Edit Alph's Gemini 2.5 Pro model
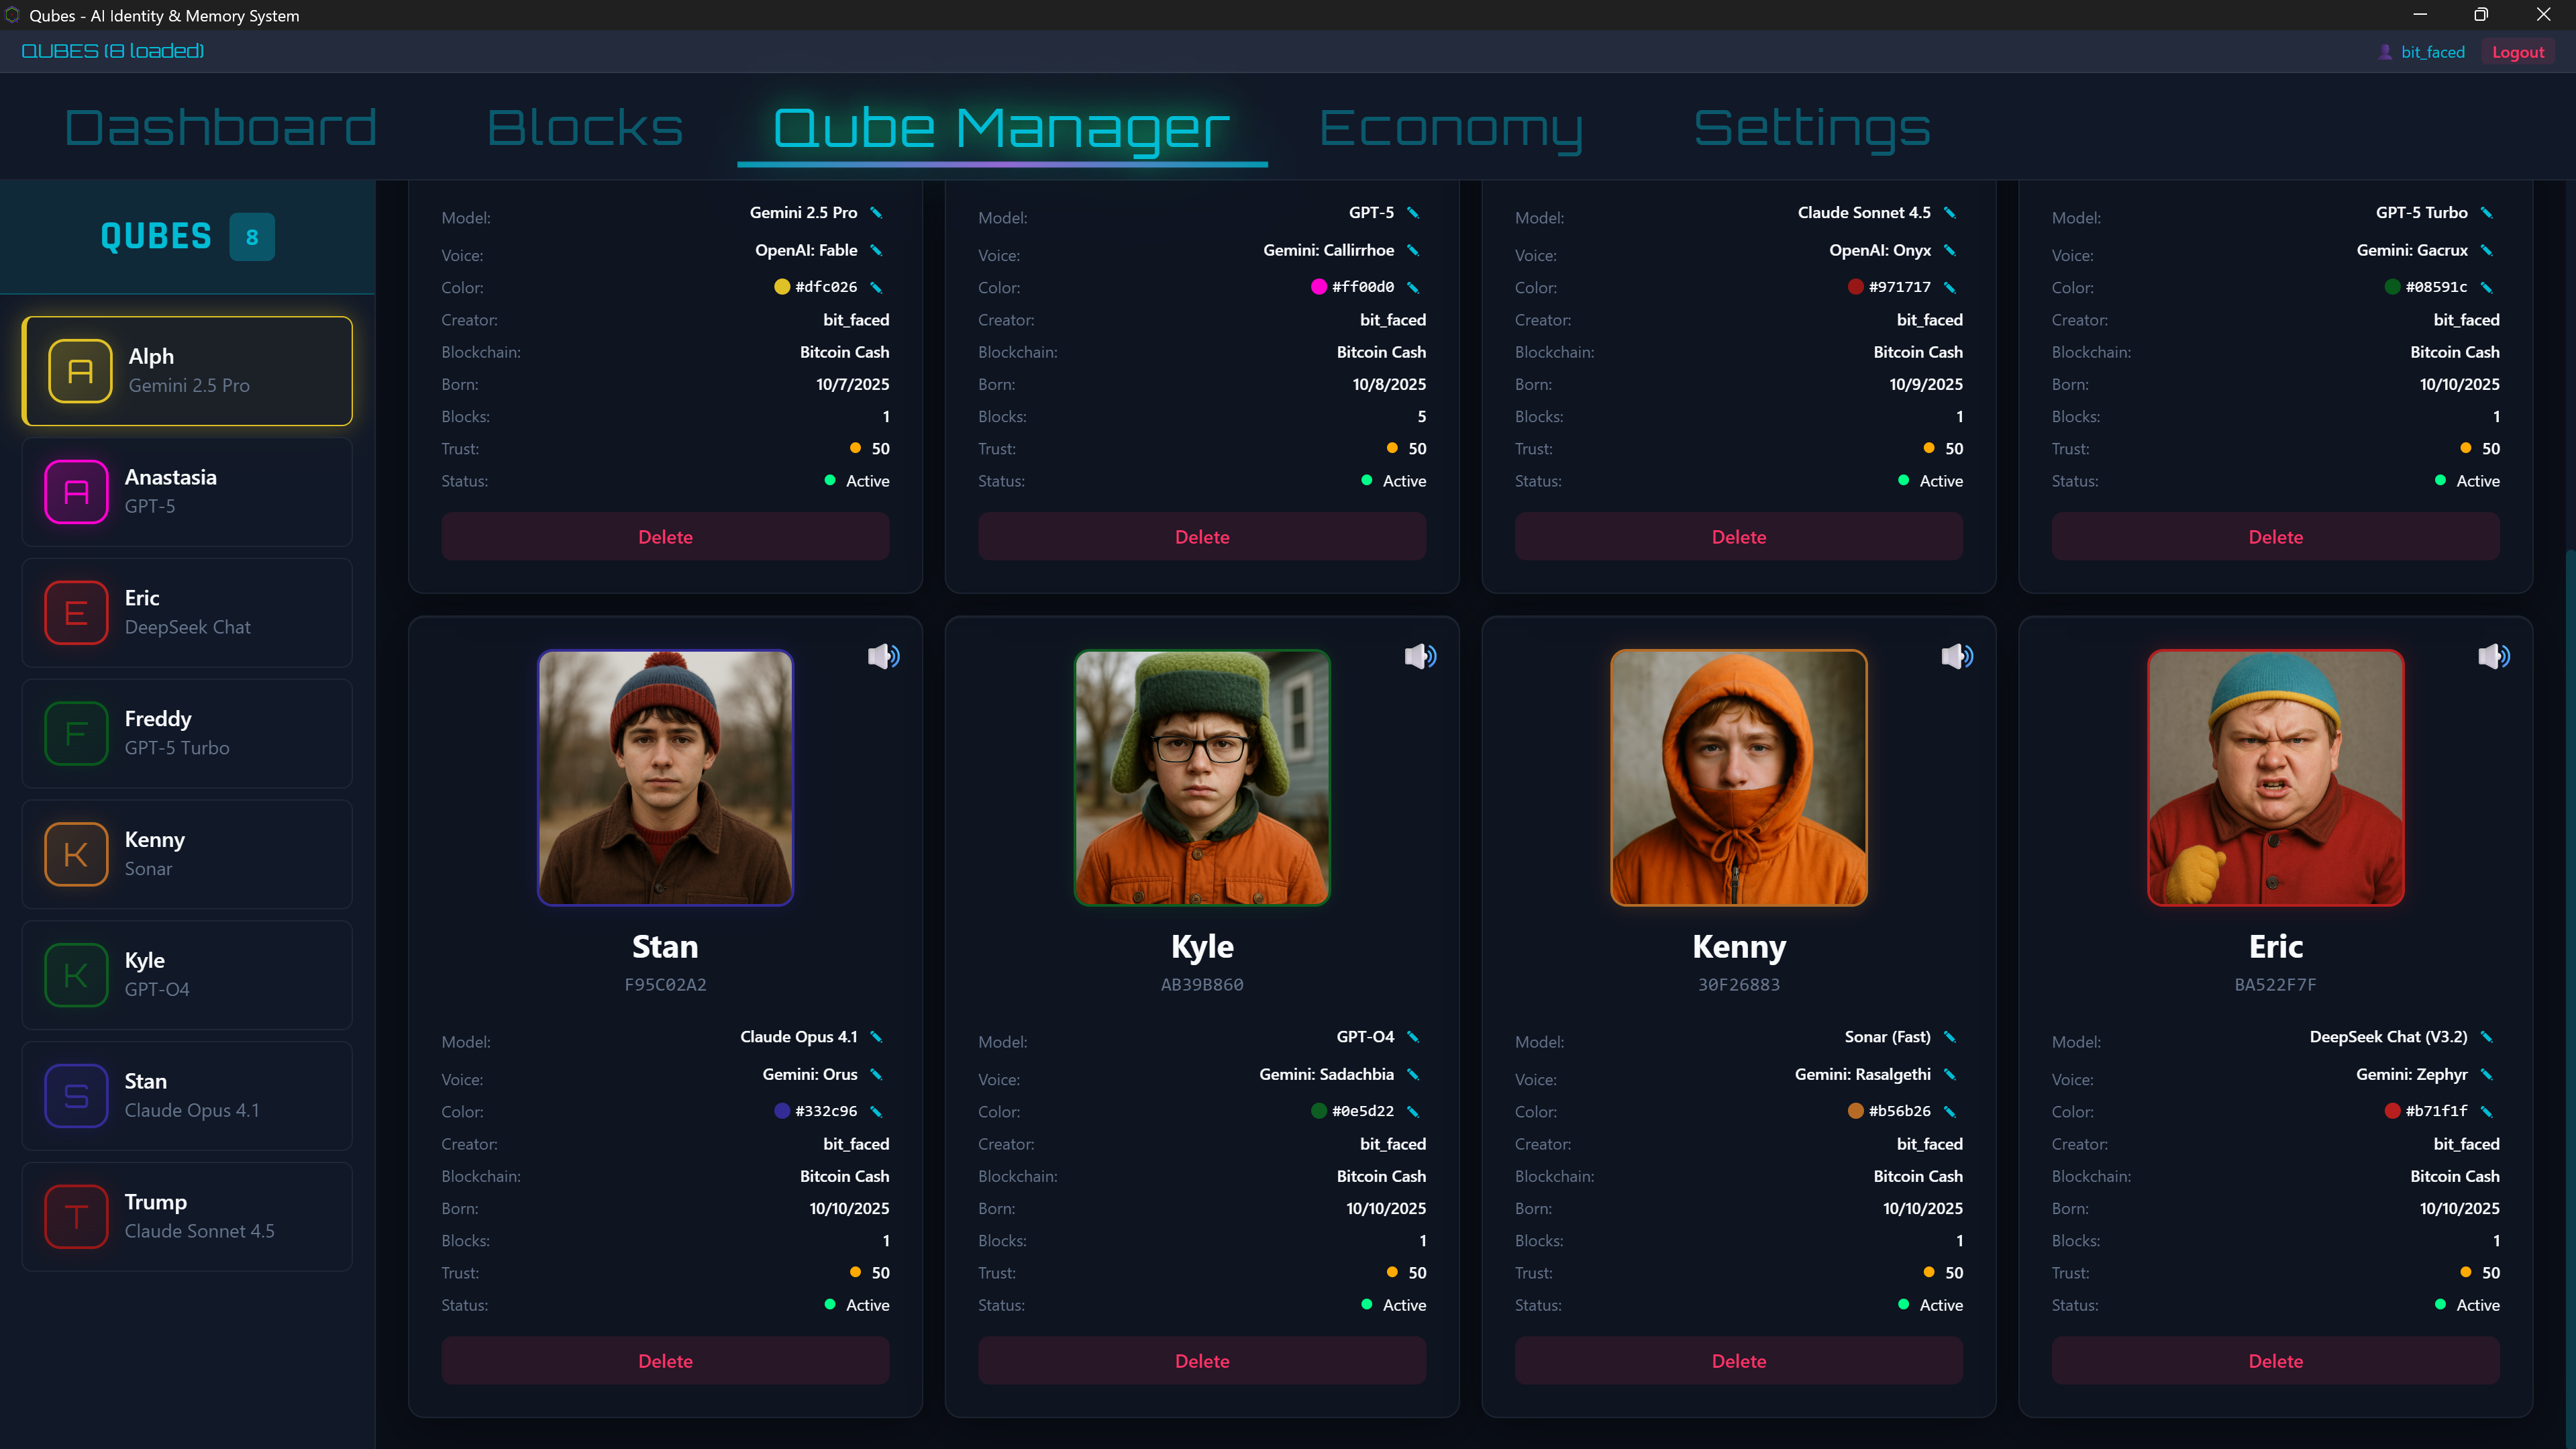Viewport: 2576px width, 1449px height. pyautogui.click(x=876, y=213)
